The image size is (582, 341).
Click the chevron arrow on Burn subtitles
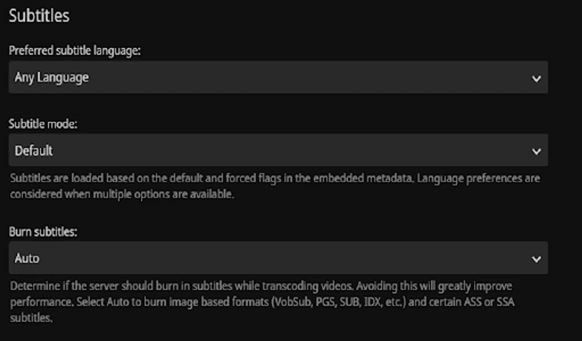click(536, 259)
